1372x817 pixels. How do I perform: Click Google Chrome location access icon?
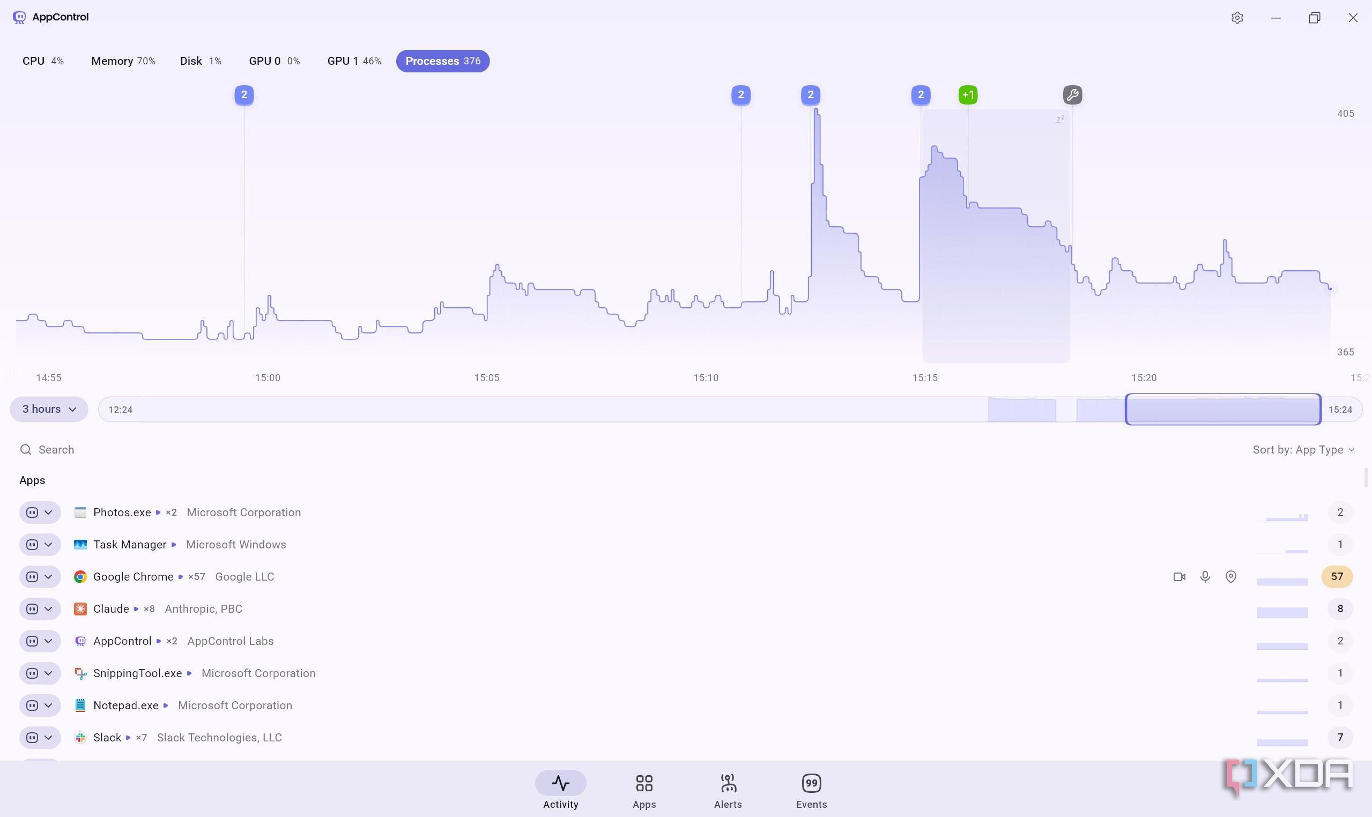[1231, 576]
